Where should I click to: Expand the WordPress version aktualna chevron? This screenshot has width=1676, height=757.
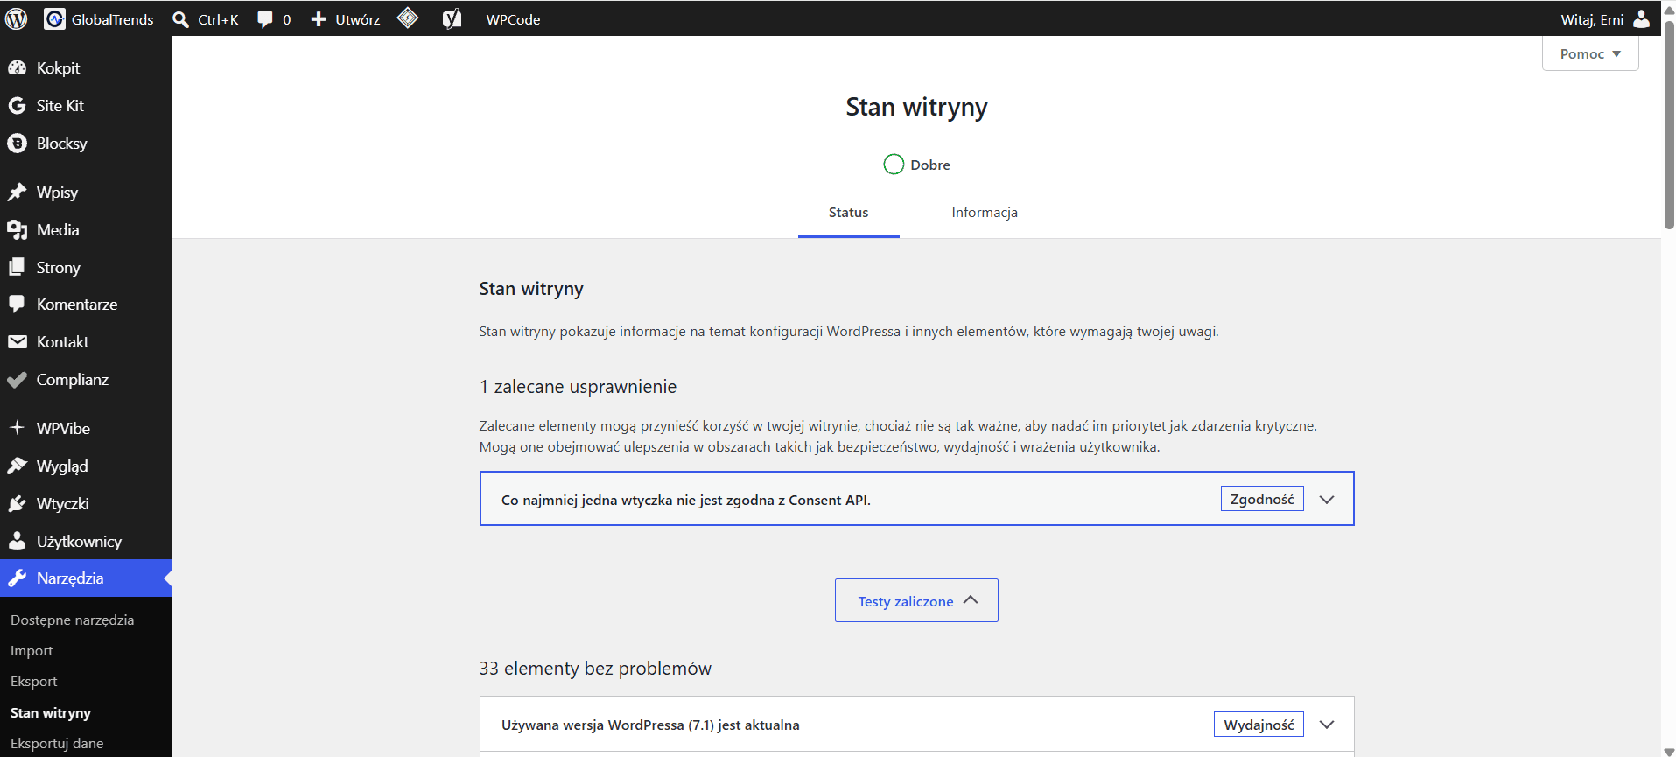1327,725
